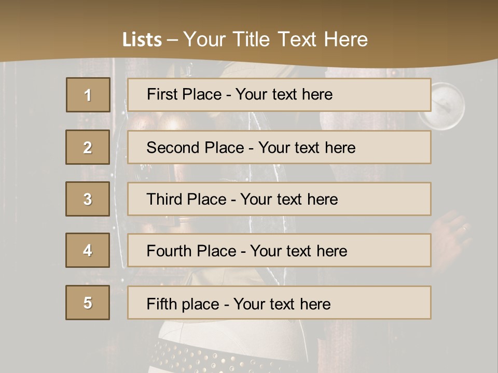498x373 pixels.
Task: Click the bold word Lists in title
Action: point(142,39)
